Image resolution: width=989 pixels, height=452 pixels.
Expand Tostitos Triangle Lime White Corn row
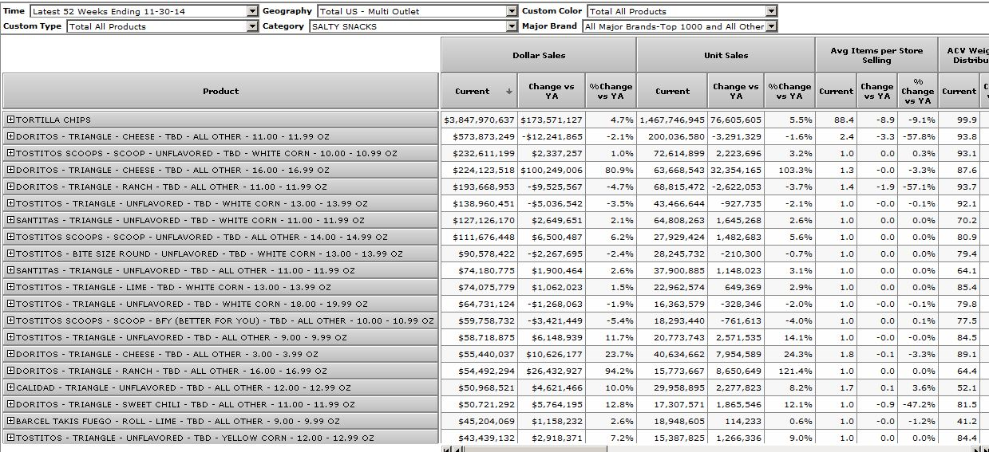tap(11, 287)
